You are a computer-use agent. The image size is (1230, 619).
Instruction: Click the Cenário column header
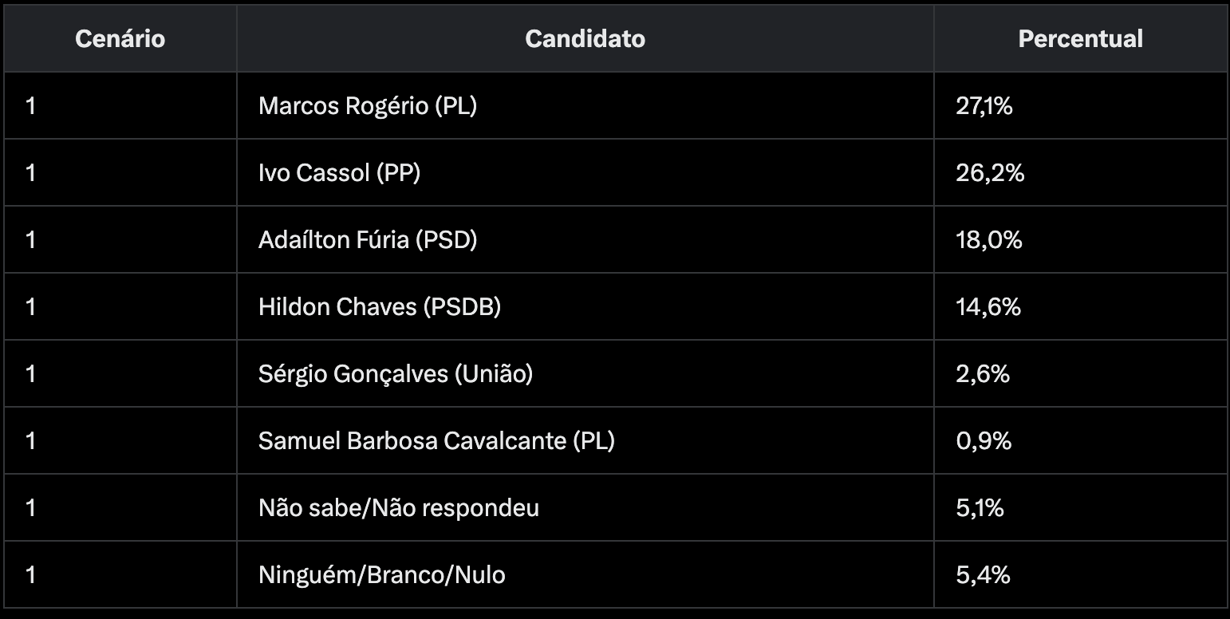(120, 39)
